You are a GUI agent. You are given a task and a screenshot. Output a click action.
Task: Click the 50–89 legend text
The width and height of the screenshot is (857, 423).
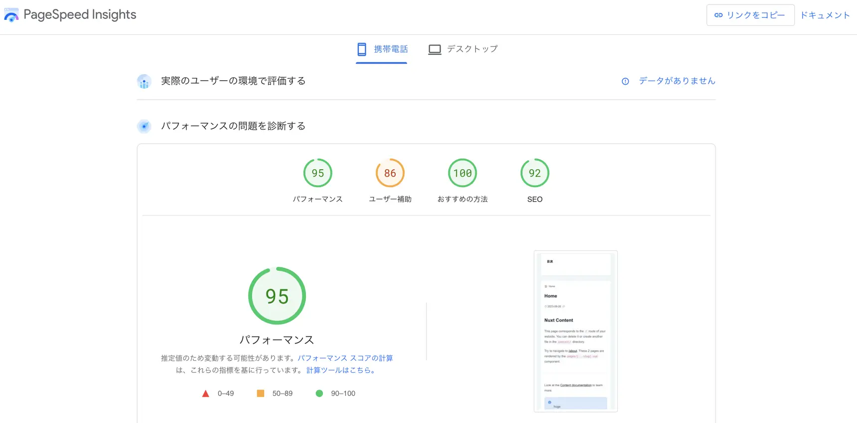click(x=283, y=394)
